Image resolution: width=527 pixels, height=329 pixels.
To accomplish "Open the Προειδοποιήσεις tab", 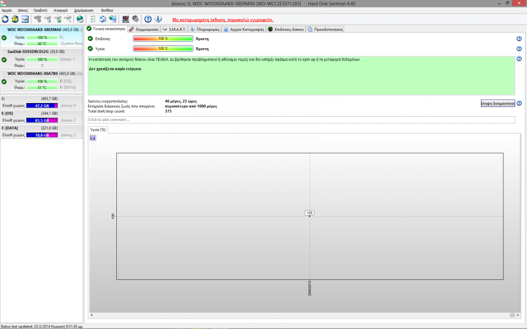I will pos(325,29).
